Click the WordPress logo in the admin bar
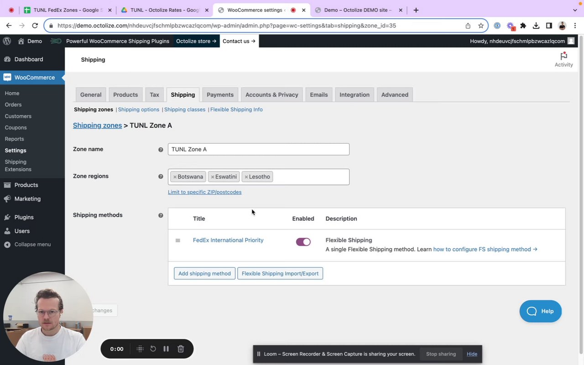The width and height of the screenshot is (584, 365). pos(7,41)
